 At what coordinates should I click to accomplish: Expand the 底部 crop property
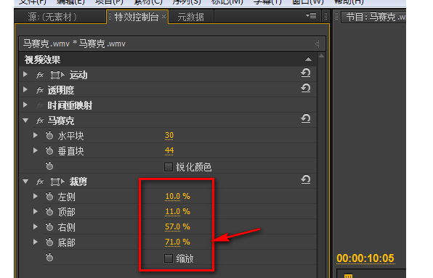click(36, 242)
